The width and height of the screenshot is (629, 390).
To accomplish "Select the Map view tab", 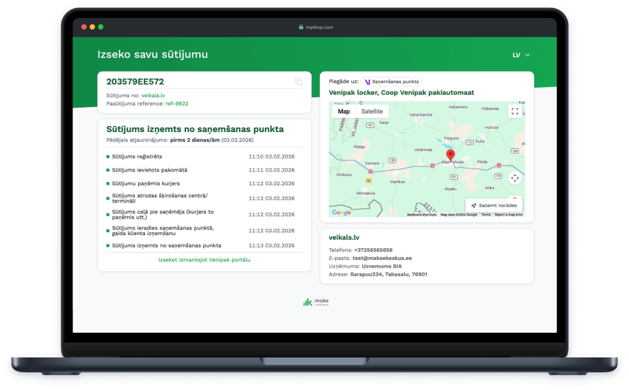I will point(344,111).
